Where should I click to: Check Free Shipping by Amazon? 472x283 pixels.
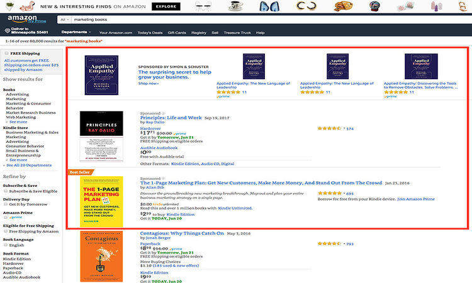click(x=6, y=231)
